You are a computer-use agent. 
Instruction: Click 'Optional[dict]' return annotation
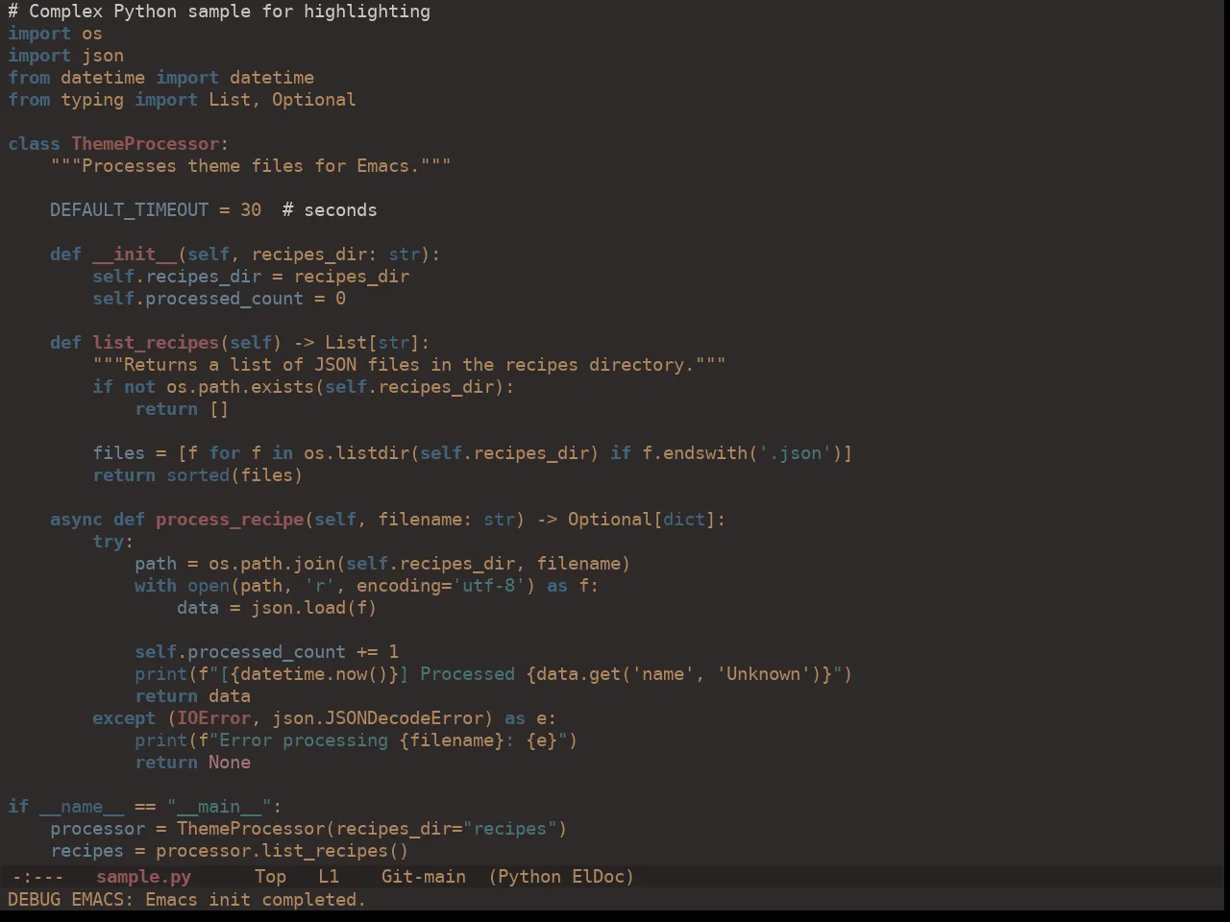pyautogui.click(x=642, y=520)
